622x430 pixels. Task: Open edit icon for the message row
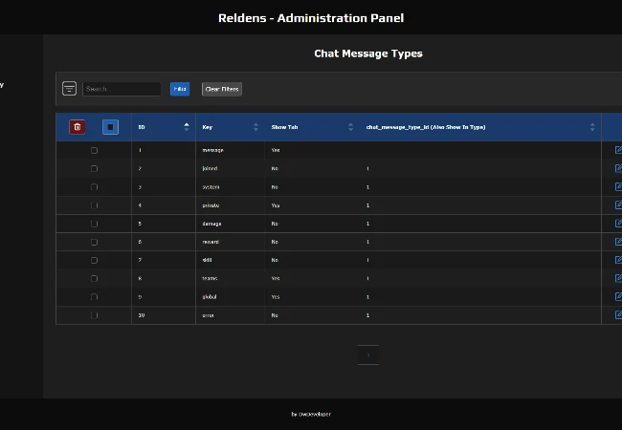tap(618, 150)
